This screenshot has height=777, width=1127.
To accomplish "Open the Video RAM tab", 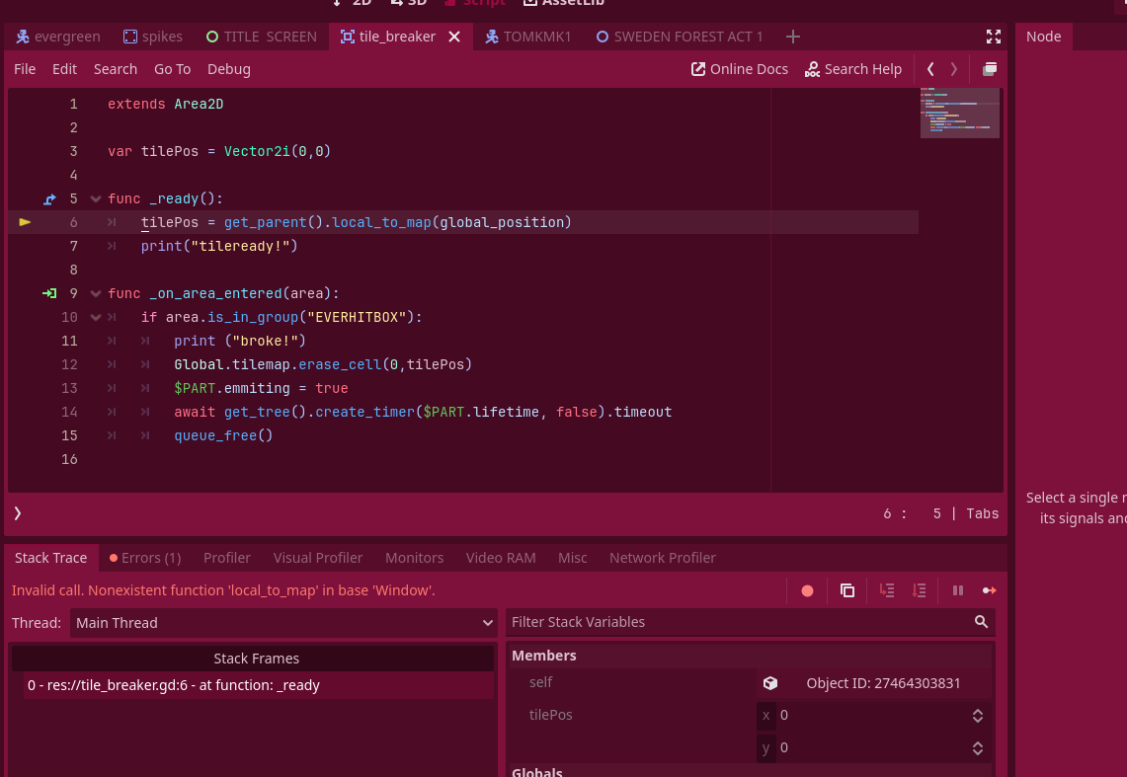I will (501, 558).
